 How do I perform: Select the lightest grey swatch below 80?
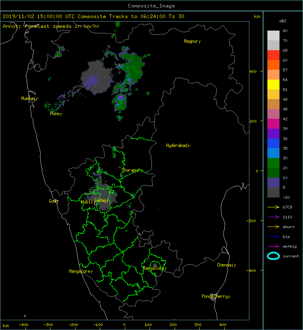[273, 35]
